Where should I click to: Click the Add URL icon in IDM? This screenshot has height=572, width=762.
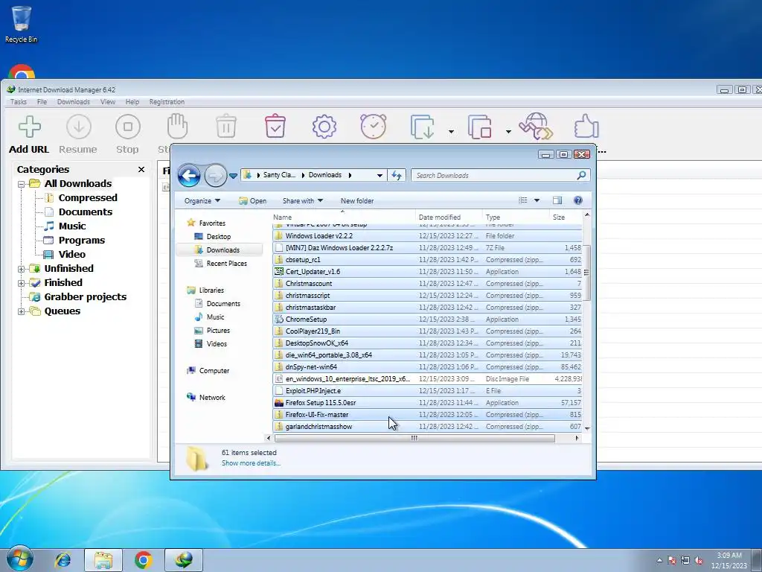(x=29, y=127)
